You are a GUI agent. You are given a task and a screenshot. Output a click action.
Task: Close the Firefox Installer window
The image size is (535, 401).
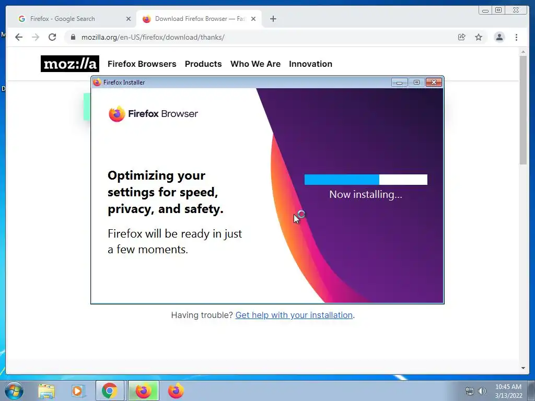(434, 82)
